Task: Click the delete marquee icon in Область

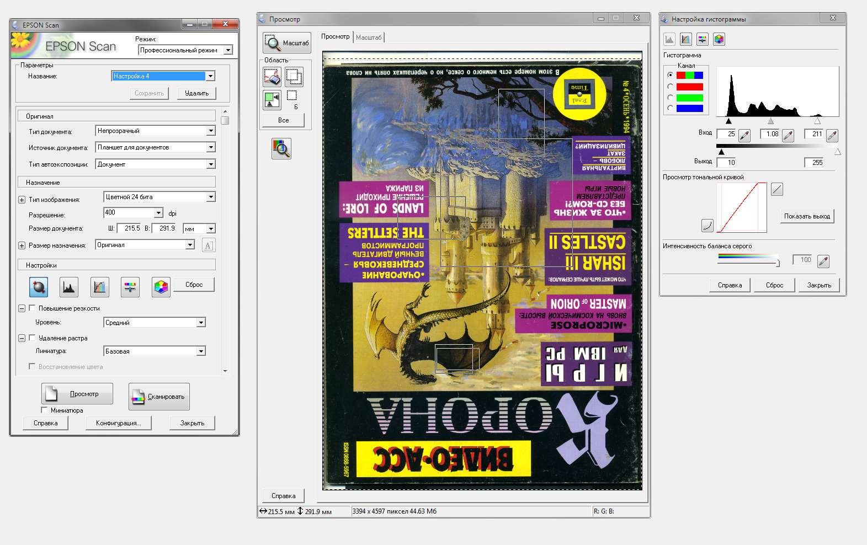Action: click(x=272, y=77)
